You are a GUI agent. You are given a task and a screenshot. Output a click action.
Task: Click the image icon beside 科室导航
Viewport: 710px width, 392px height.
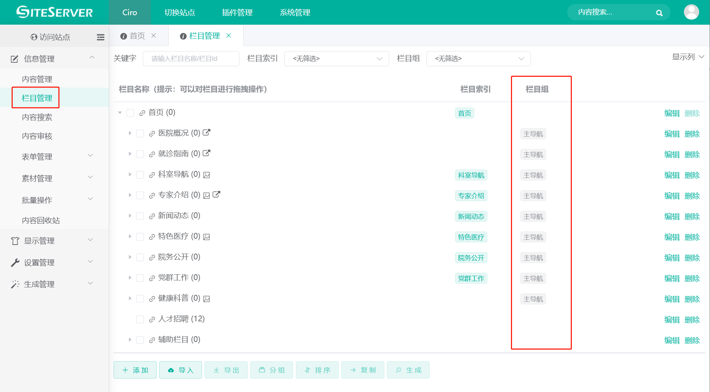click(x=206, y=175)
